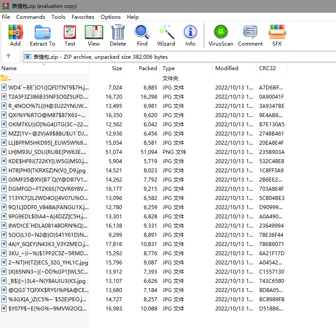Run Test on the archive
This screenshot has width=336, height=328.
pos(70,32)
